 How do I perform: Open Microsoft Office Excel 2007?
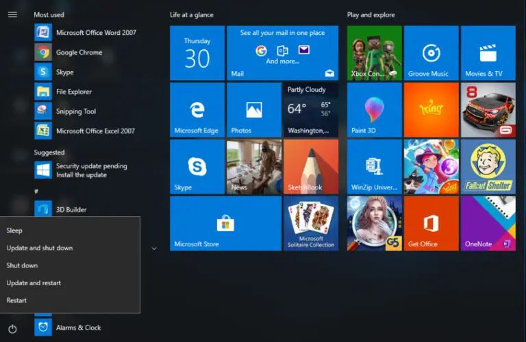pos(85,131)
